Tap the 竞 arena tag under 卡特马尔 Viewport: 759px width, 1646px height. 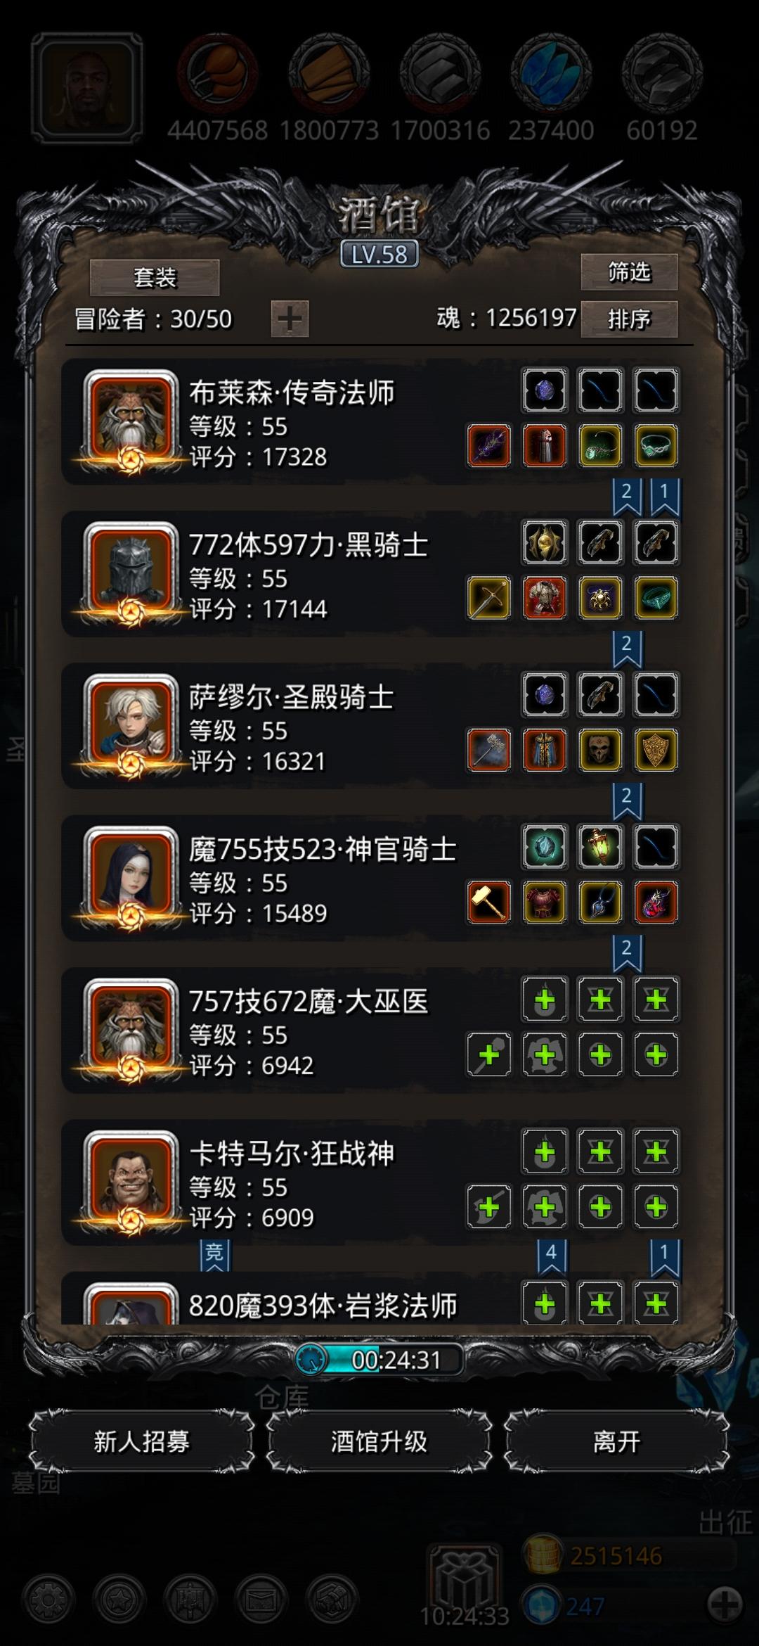pos(214,1256)
